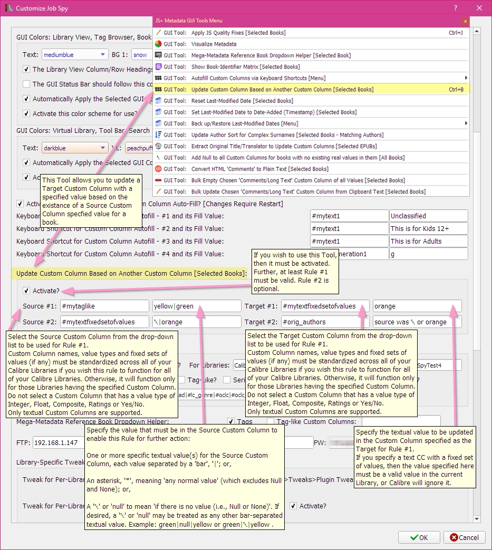Image resolution: width=492 pixels, height=550 pixels.
Task: Select Visualize Metadata menu entry
Action: coord(311,44)
